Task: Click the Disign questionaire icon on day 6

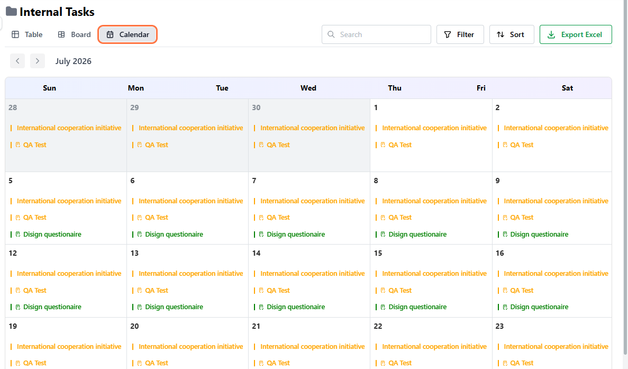Action: 139,235
